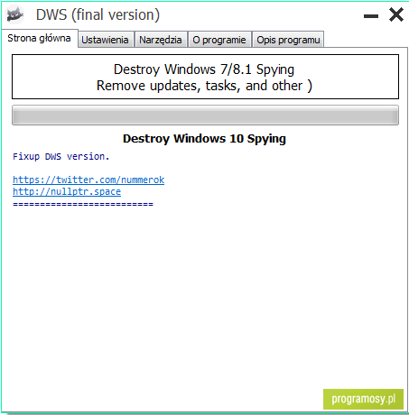Viewport: 409px width, 415px height.
Task: Click the DWS (final version) title text
Action: click(98, 14)
